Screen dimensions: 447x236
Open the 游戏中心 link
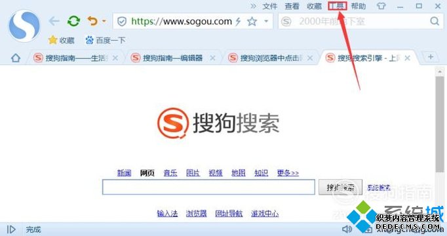[x=265, y=213]
